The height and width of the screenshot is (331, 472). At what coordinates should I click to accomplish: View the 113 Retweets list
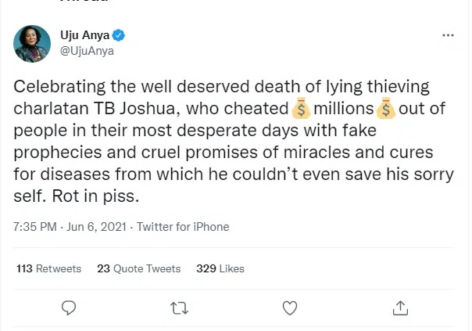click(48, 268)
